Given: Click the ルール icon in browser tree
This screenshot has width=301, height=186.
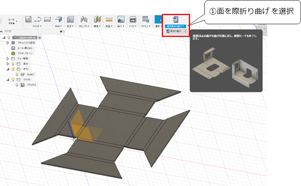Looking at the screenshot, I should tap(13, 48).
